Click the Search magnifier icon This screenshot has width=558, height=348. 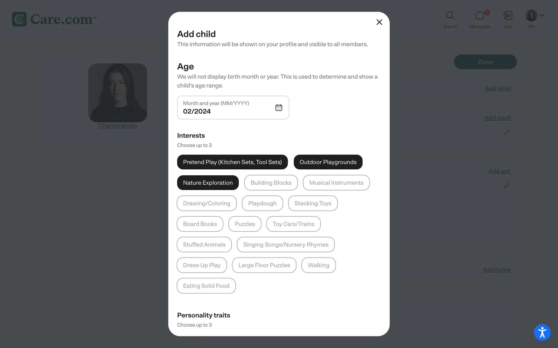click(x=450, y=16)
